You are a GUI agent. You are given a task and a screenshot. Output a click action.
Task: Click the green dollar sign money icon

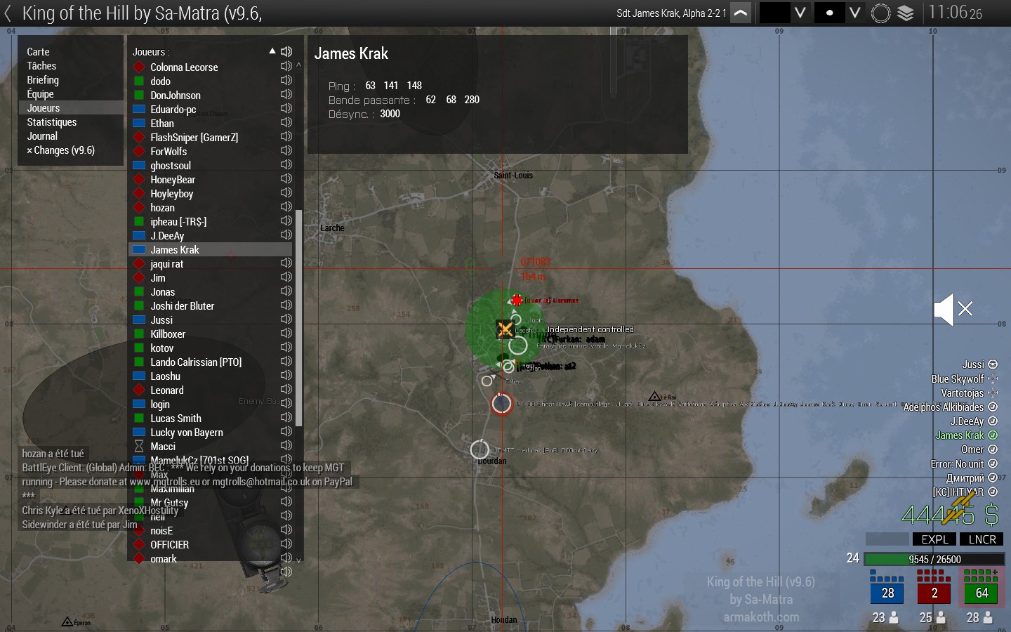[x=991, y=515]
